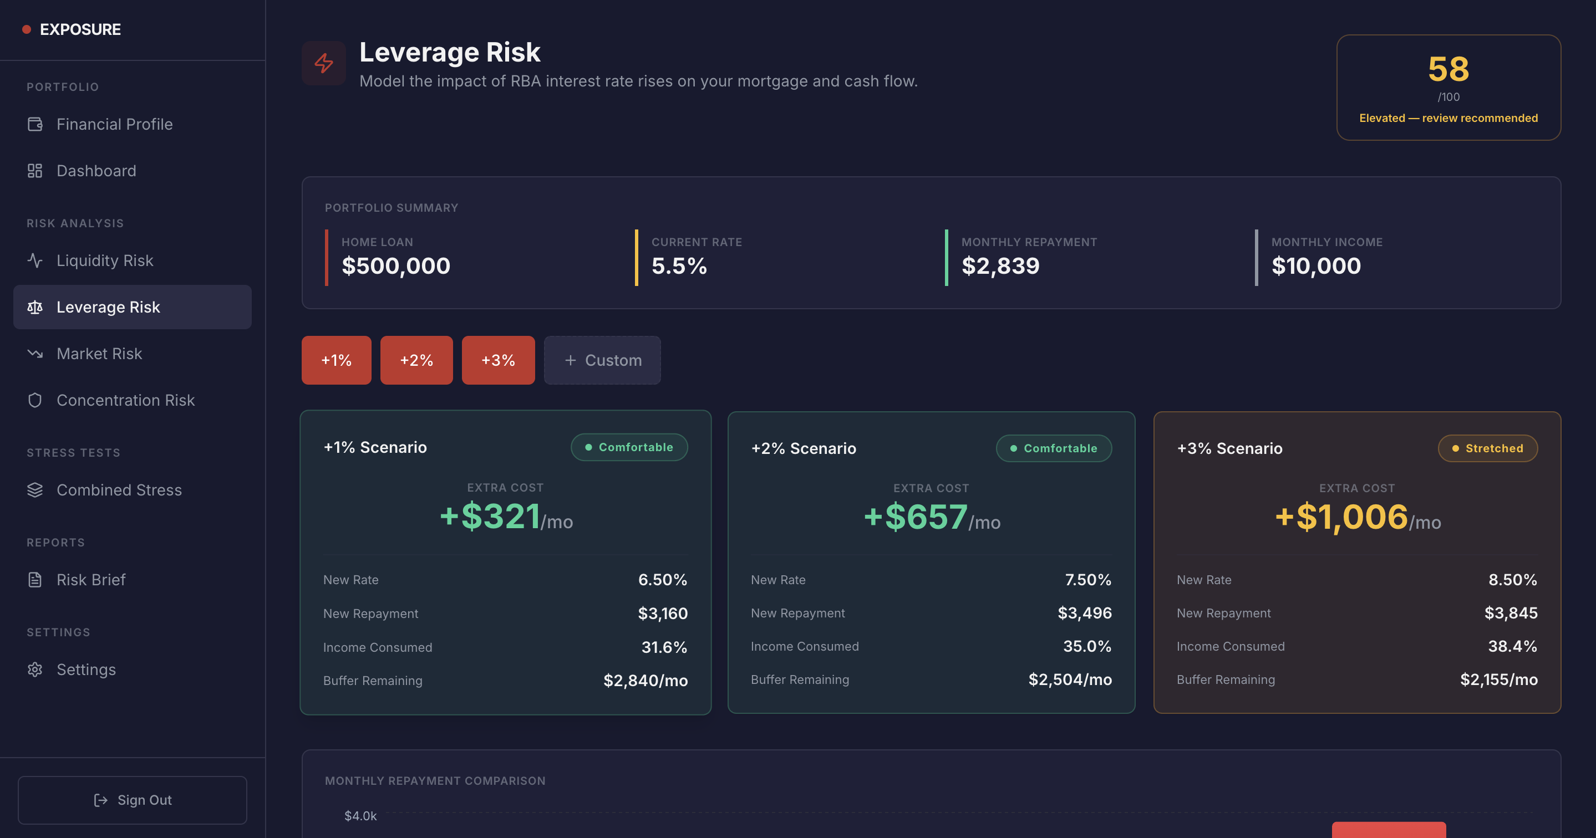Click the Liquidity Risk waveform icon

[35, 260]
